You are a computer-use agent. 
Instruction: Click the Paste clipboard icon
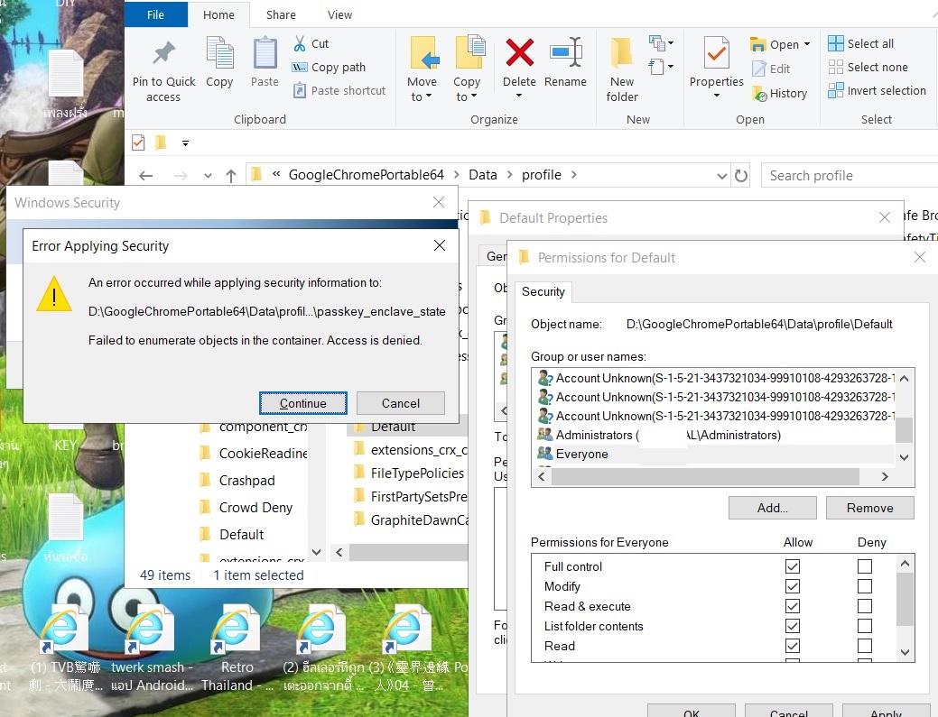265,52
